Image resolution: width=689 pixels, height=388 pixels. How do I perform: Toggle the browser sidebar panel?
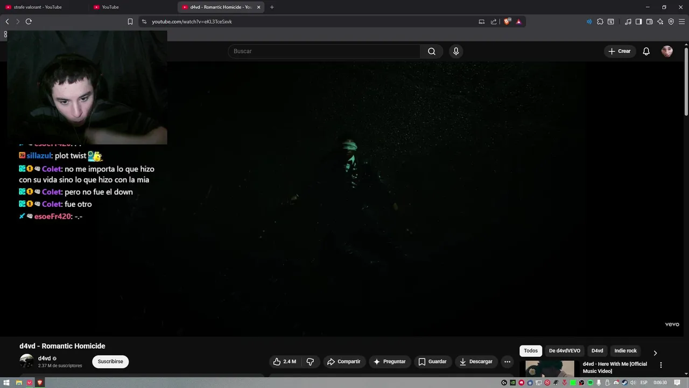638,22
